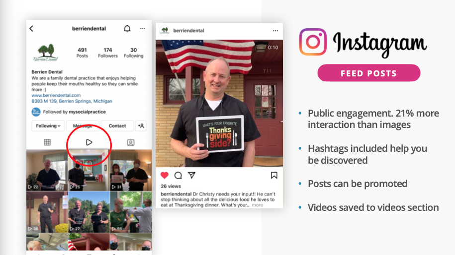455x255 pixels.
Task: Open the 8383 M 139 Berrien Springs address
Action: pos(72,101)
